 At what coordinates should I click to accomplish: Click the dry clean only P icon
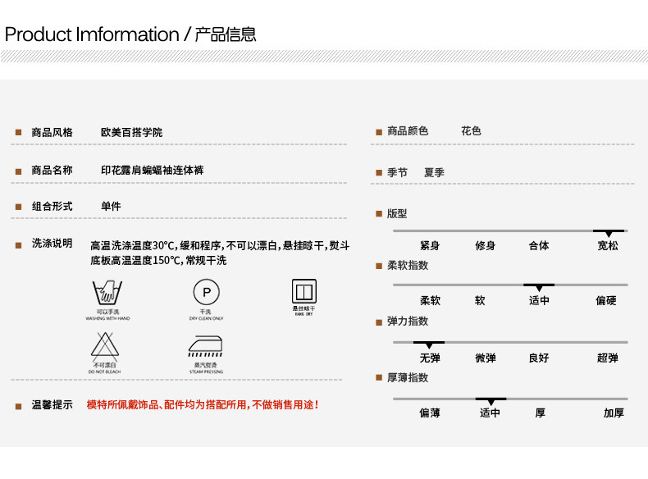(x=206, y=292)
